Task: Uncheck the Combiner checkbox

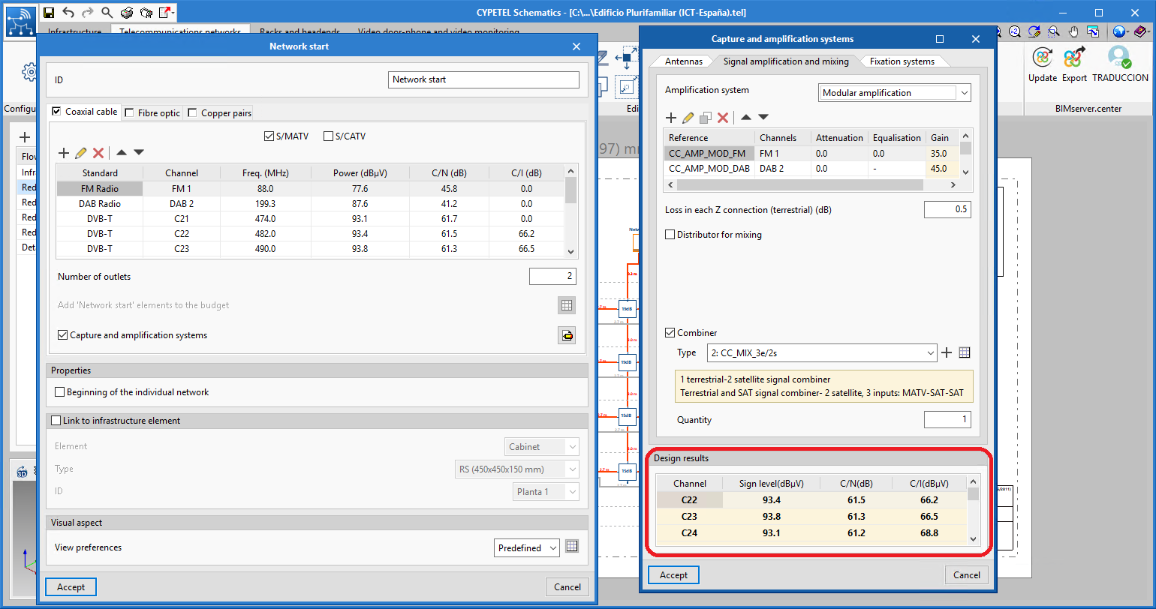Action: click(670, 333)
